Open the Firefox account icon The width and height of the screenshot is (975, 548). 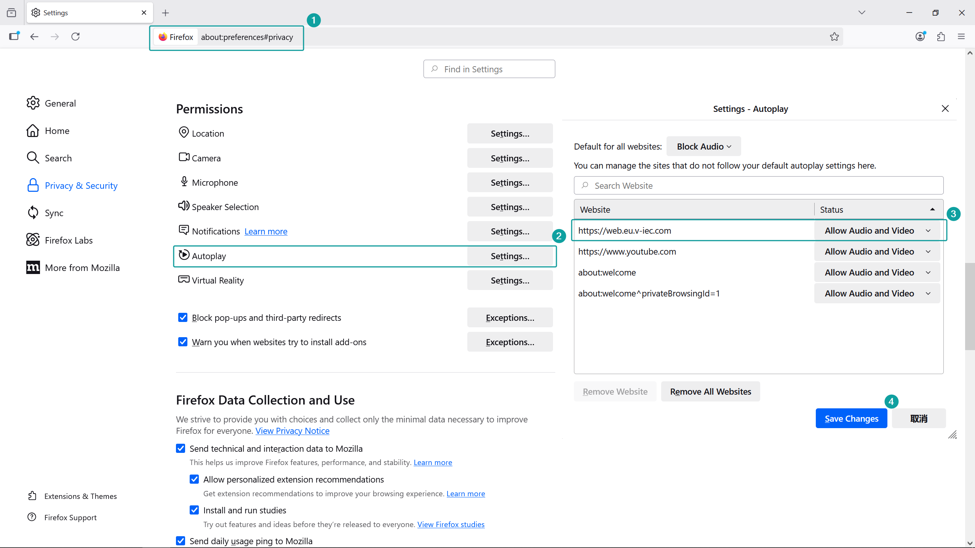pyautogui.click(x=920, y=37)
